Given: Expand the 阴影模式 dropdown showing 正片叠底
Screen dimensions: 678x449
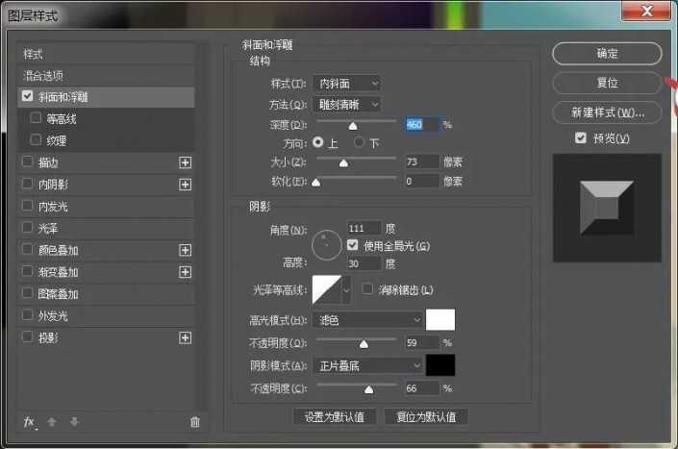Looking at the screenshot, I should [x=368, y=365].
